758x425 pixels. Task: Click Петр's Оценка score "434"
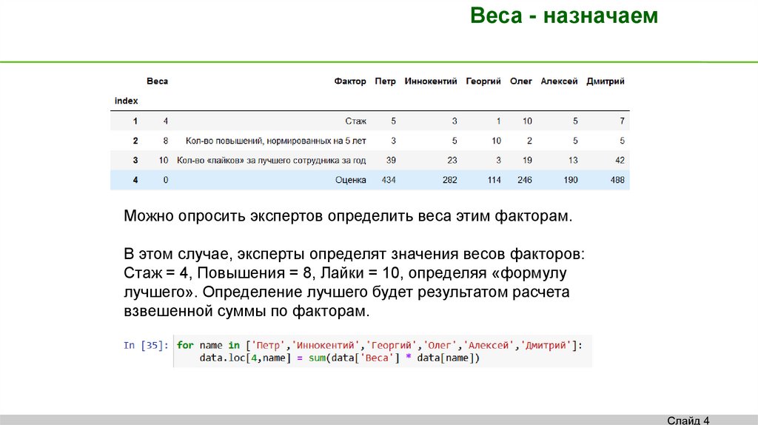(389, 180)
